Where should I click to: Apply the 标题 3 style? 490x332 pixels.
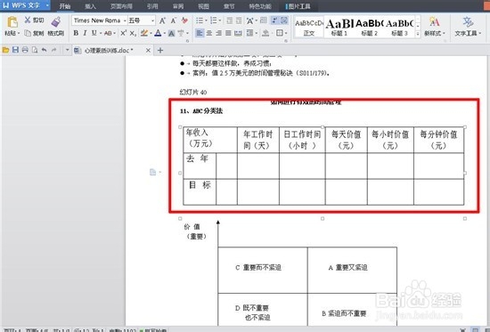pyautogui.click(x=399, y=27)
